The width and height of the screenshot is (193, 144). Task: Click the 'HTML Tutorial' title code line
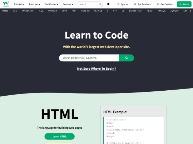(x=125, y=130)
